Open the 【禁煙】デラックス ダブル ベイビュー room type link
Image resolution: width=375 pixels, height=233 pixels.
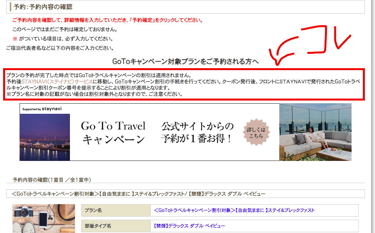pyautogui.click(x=189, y=226)
